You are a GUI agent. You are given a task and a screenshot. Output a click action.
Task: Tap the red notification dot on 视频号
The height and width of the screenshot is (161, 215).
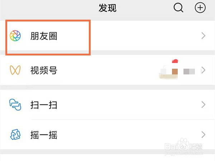175,61
